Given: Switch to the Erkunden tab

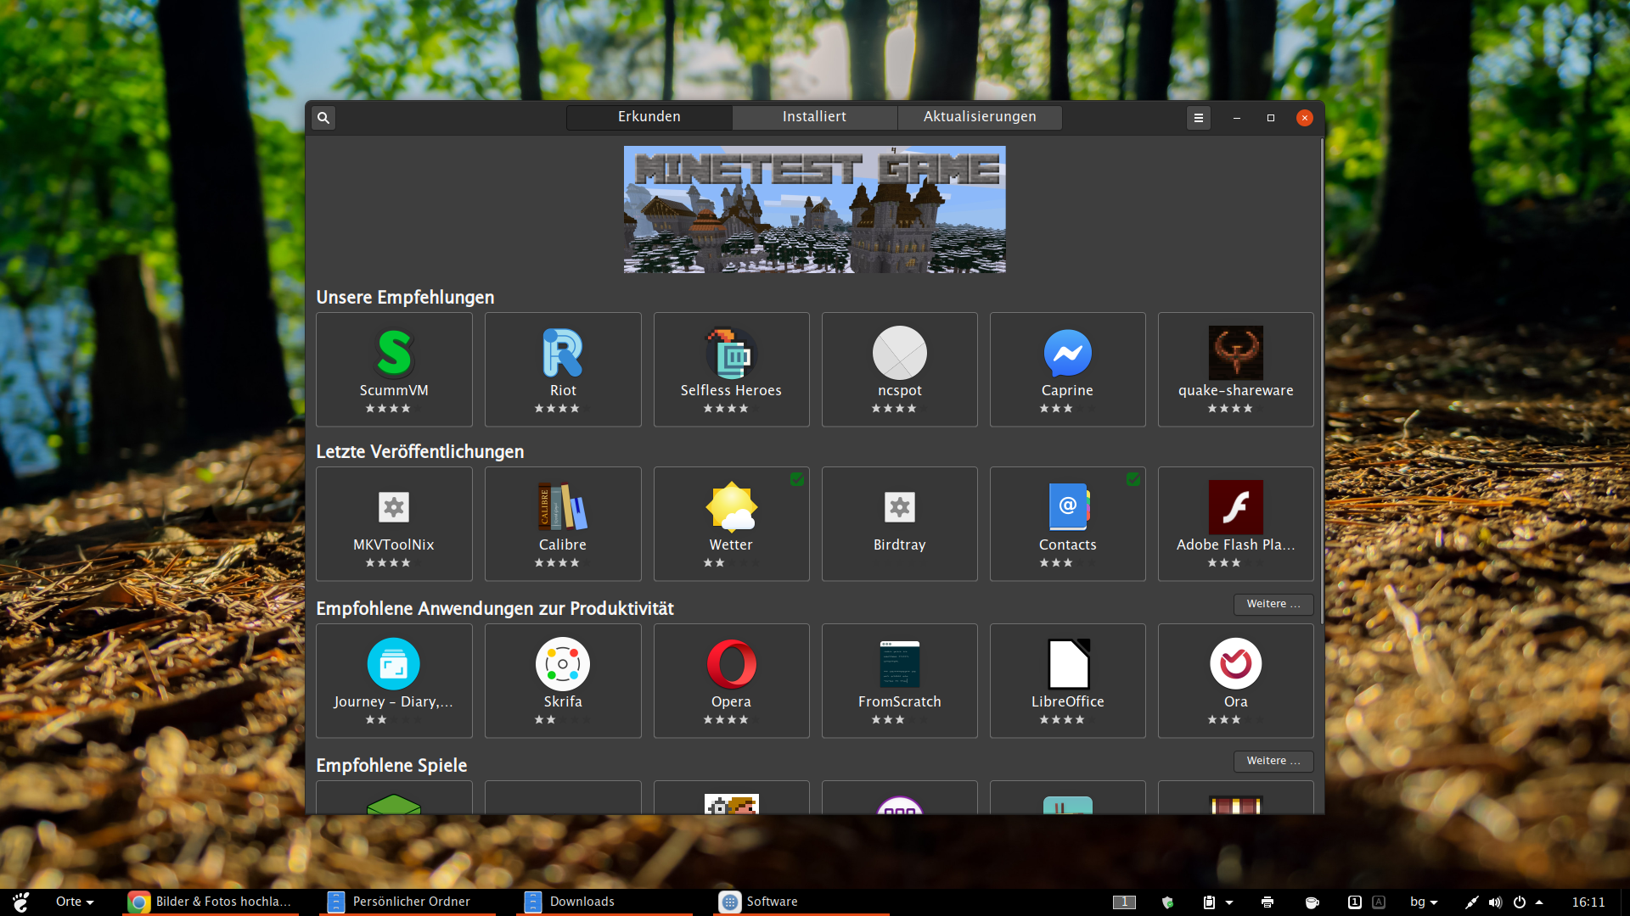Looking at the screenshot, I should tap(649, 117).
